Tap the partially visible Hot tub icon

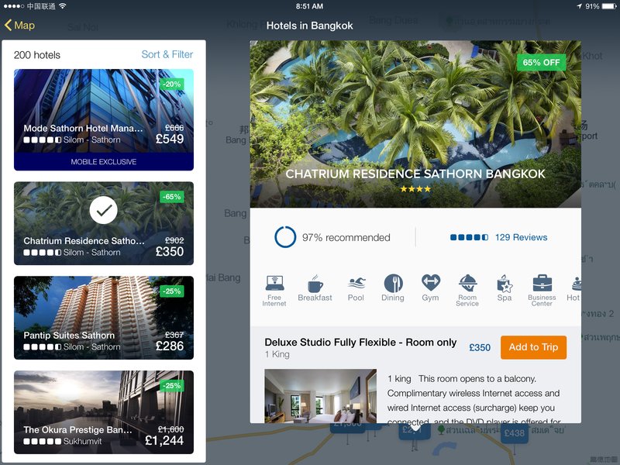click(x=576, y=284)
